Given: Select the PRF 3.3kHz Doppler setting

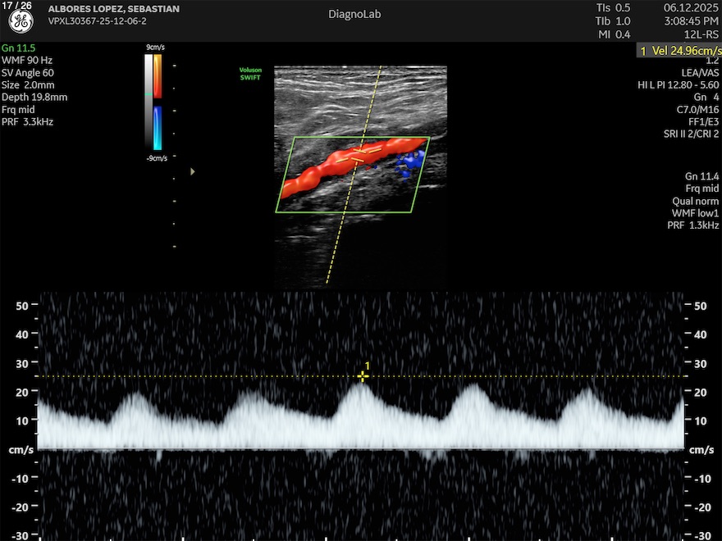Looking at the screenshot, I should point(28,121).
